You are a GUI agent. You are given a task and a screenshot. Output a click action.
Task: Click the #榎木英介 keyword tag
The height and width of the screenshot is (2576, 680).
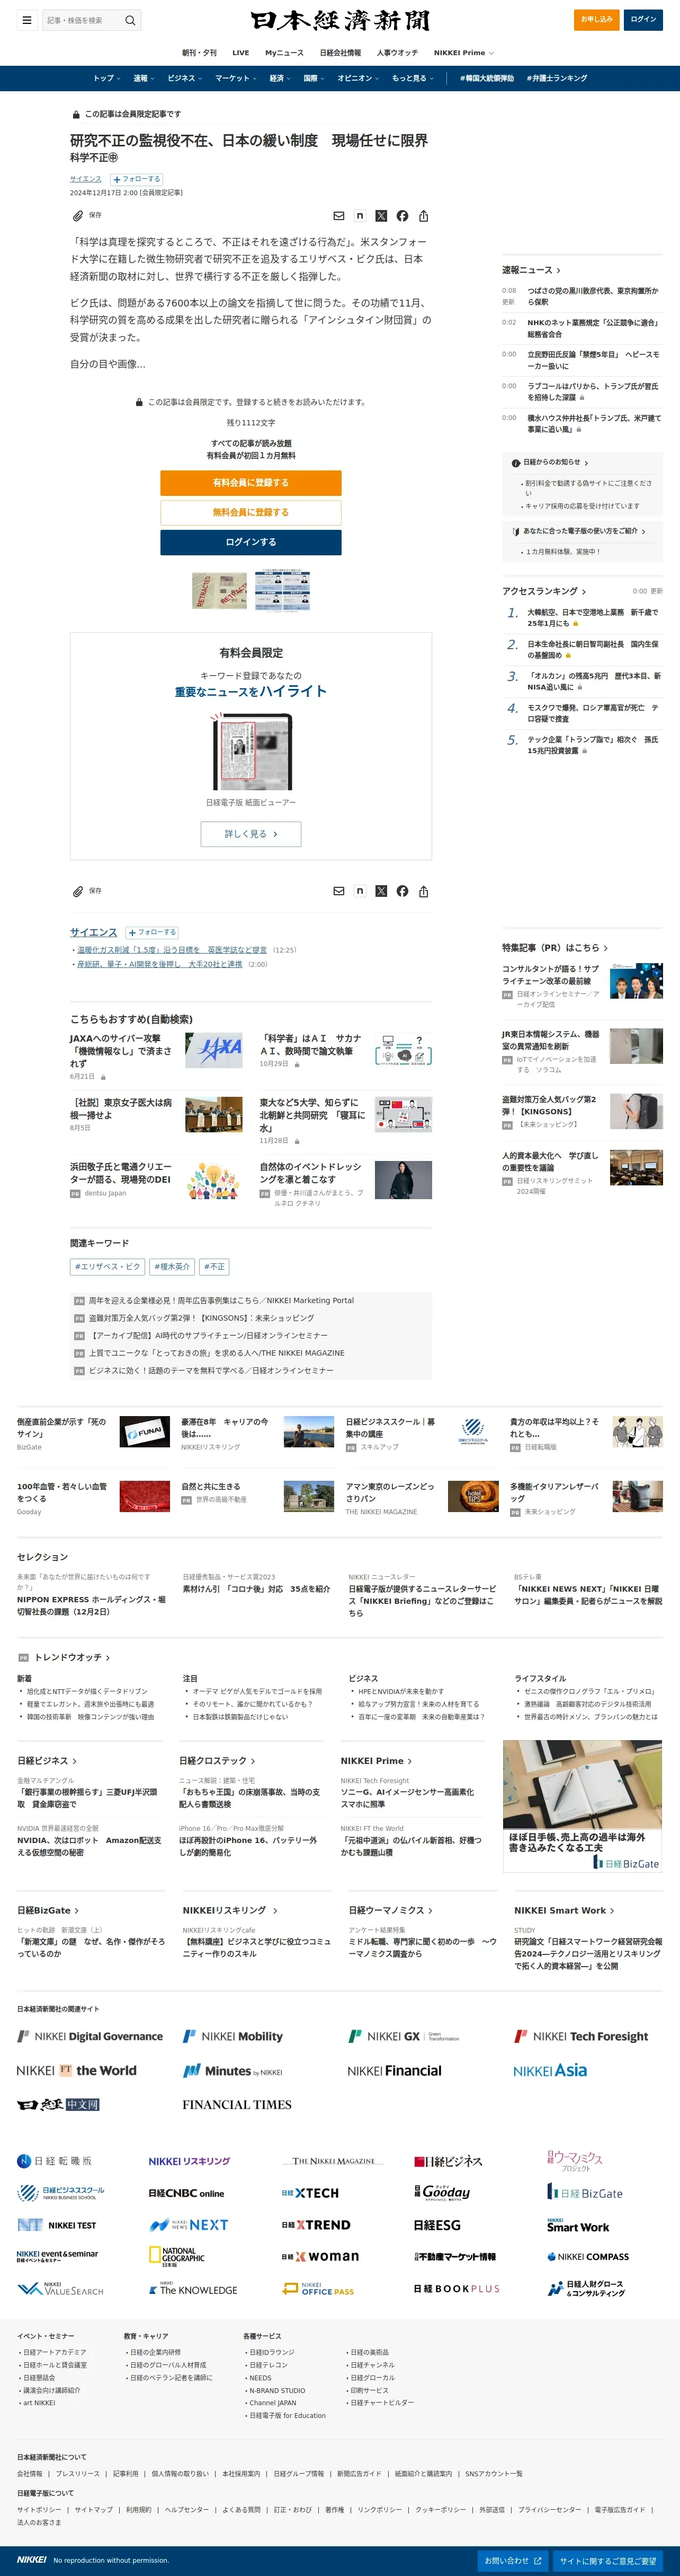pyautogui.click(x=172, y=1267)
